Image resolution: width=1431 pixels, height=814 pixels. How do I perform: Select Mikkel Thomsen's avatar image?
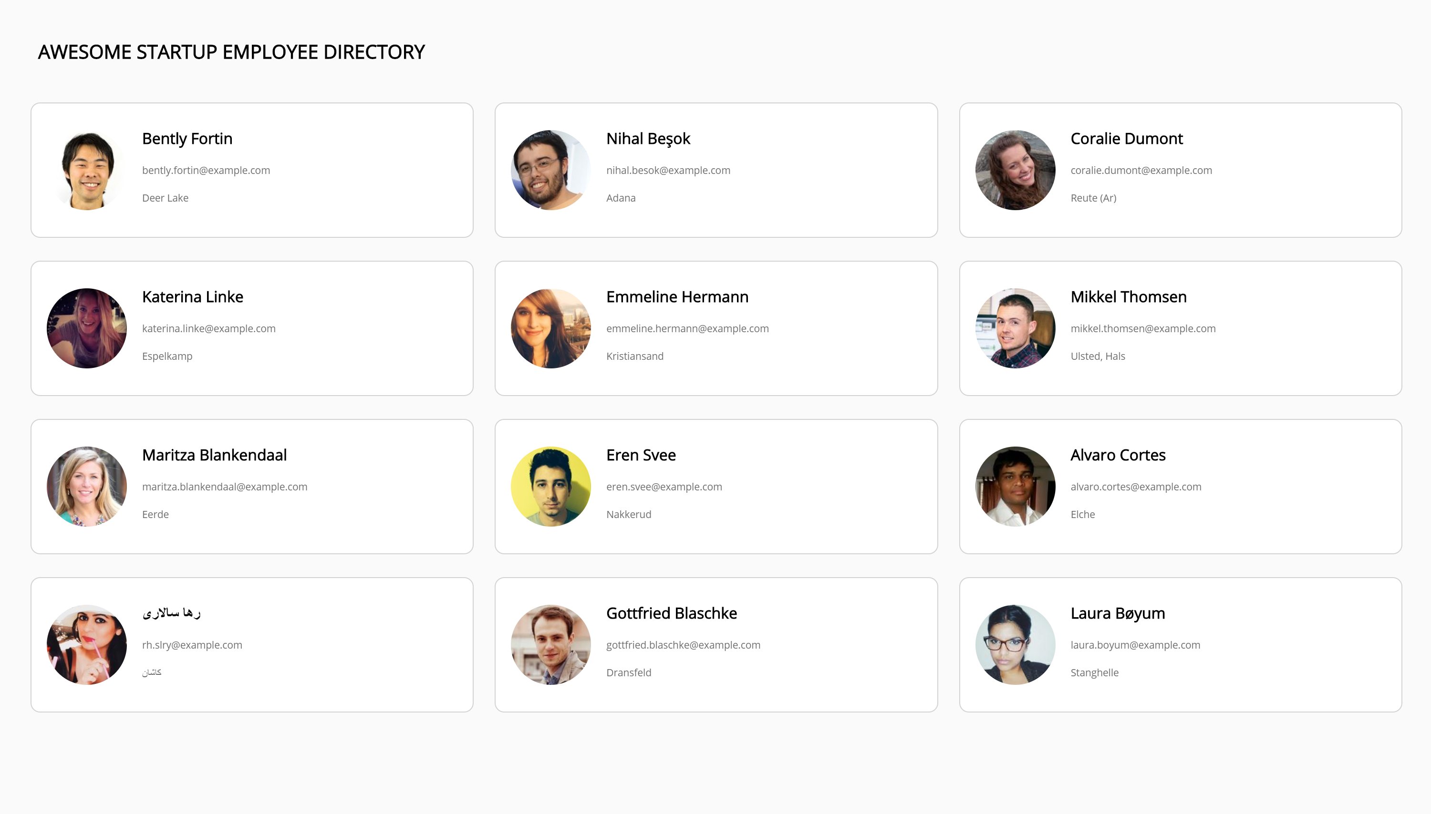coord(1016,328)
